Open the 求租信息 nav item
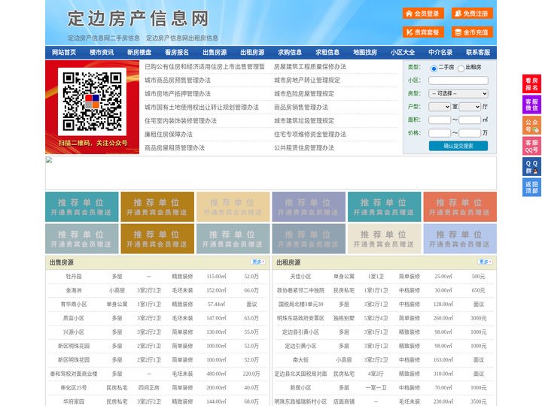 [327, 53]
